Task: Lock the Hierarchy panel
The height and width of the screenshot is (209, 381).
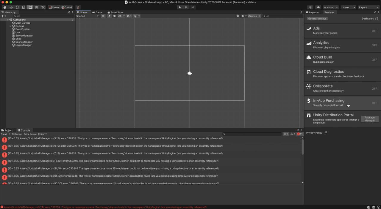Action: tap(69, 12)
